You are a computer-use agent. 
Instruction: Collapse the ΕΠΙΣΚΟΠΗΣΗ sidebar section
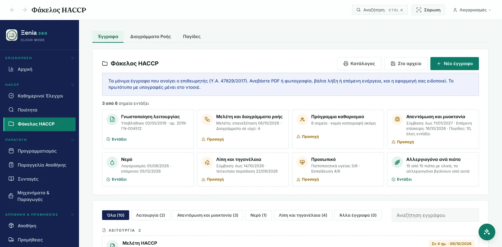[x=72, y=58]
